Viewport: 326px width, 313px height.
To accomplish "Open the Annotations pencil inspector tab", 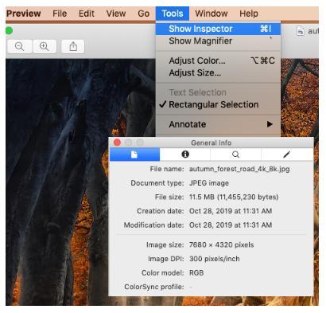I will [x=287, y=155].
